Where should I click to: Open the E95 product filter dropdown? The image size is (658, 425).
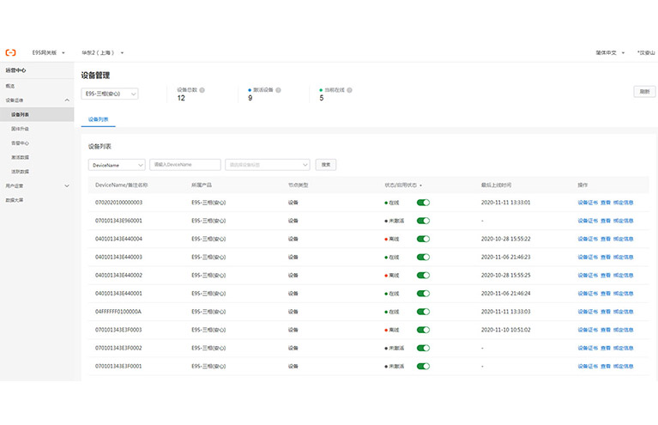110,94
